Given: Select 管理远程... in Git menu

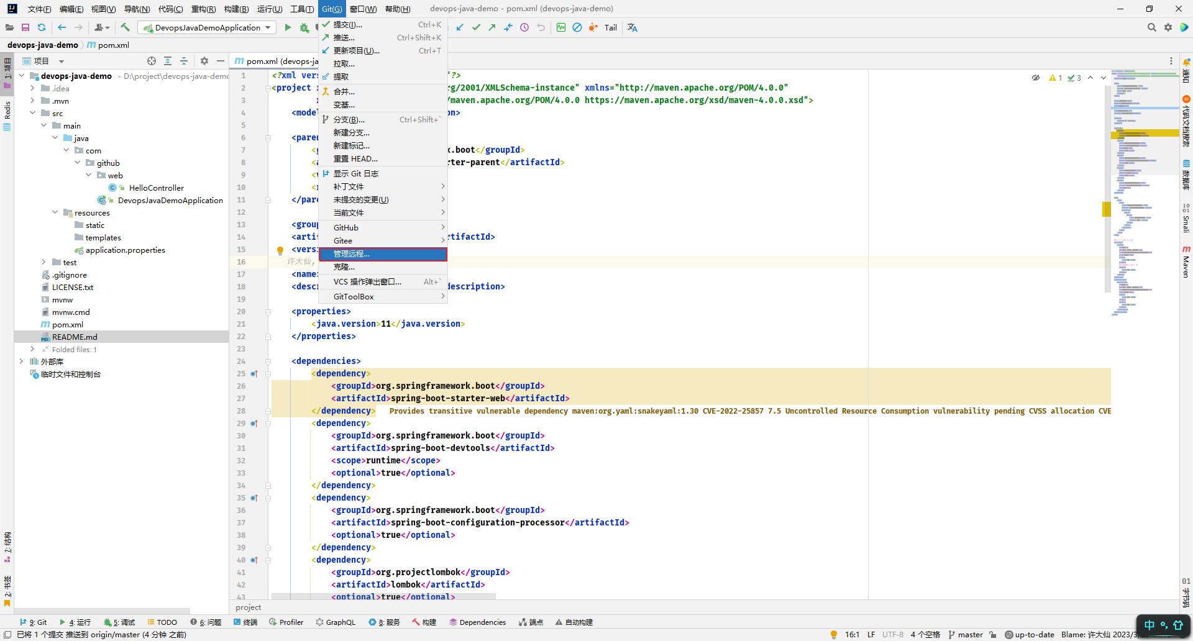Looking at the screenshot, I should 383,253.
